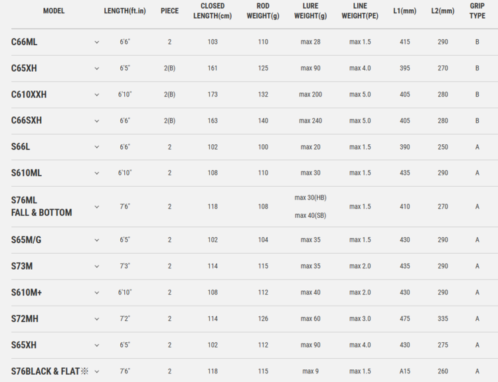498x382 pixels.
Task: Click the LURE WEIGHT(g) column header
Action: tap(310, 11)
